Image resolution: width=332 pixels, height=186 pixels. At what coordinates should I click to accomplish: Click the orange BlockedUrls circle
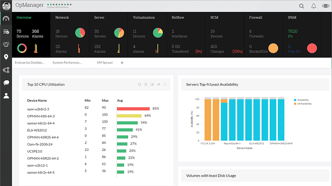(x=273, y=48)
